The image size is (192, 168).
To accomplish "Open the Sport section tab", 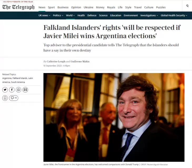I will click(51, 7).
